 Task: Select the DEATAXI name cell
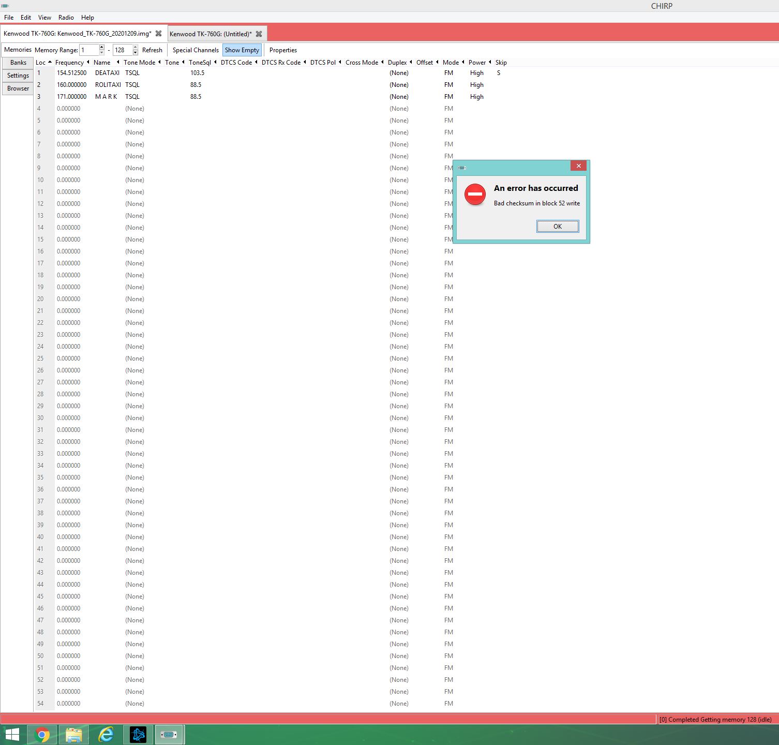coord(107,73)
